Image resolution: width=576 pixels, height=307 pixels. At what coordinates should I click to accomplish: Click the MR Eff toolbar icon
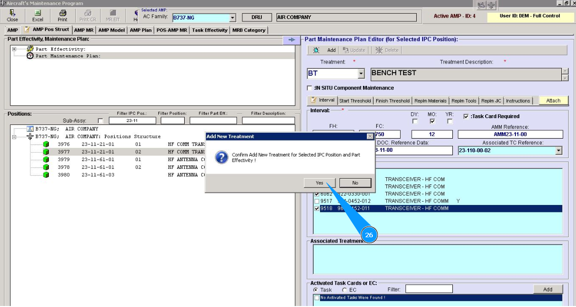(x=113, y=13)
